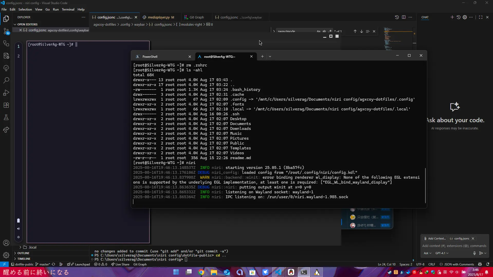Toggle Match Case in find widget

point(319,31)
